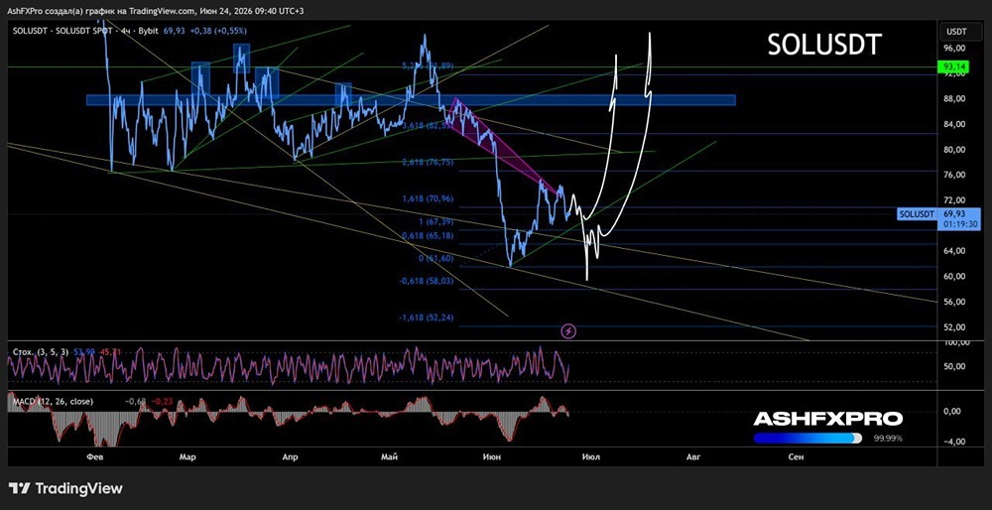Click the Июл month label on time axis
This screenshot has height=510, width=992.
pyautogui.click(x=592, y=455)
